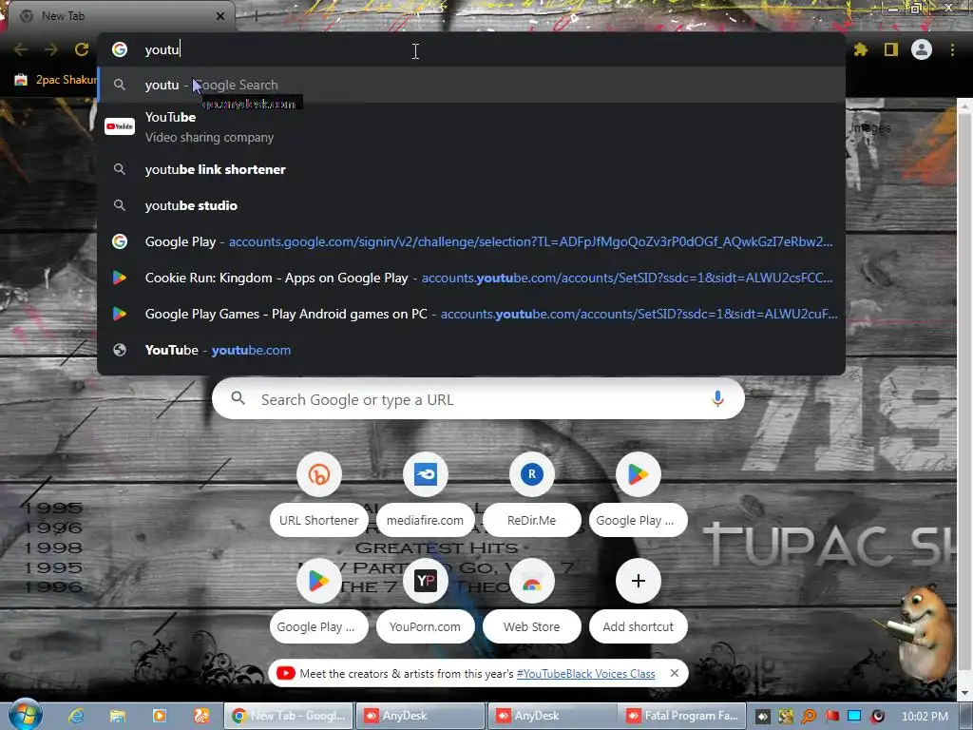The width and height of the screenshot is (973, 730).
Task: Click the red YouTube icon in promo banner
Action: tap(285, 674)
